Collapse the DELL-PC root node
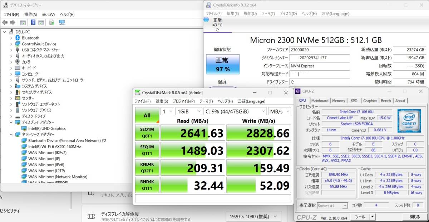The width and height of the screenshot is (429, 222). coord(5,32)
